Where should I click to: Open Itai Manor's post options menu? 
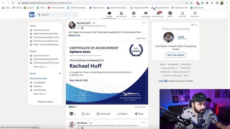tap(144, 123)
